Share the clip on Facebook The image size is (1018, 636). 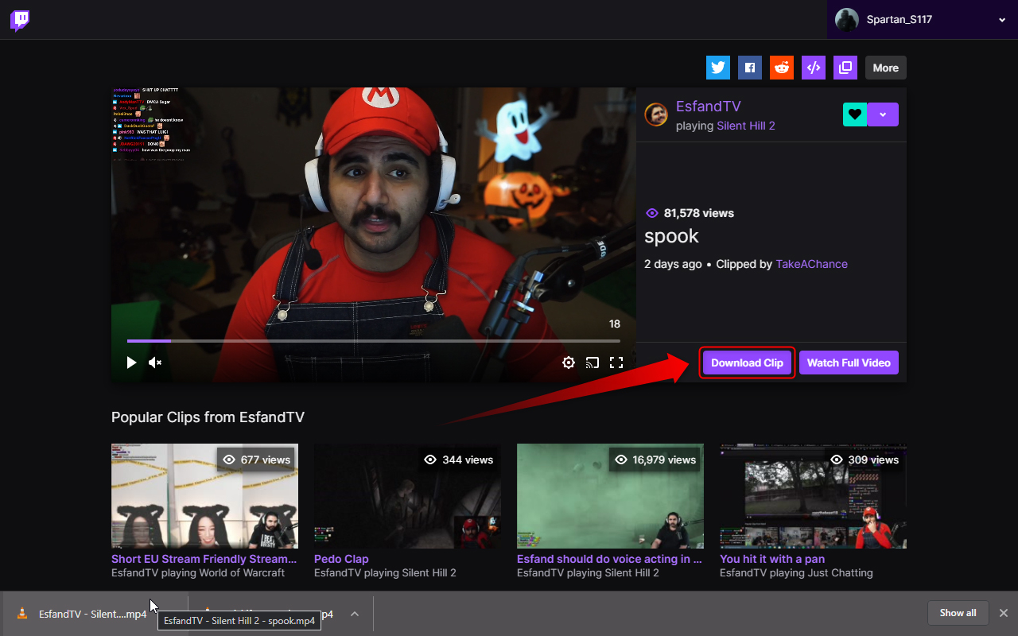(x=749, y=68)
